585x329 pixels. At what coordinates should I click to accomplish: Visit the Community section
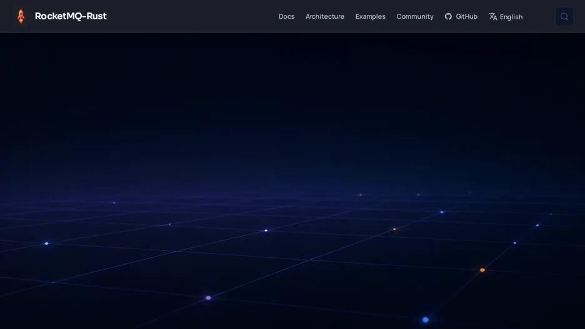coord(415,16)
